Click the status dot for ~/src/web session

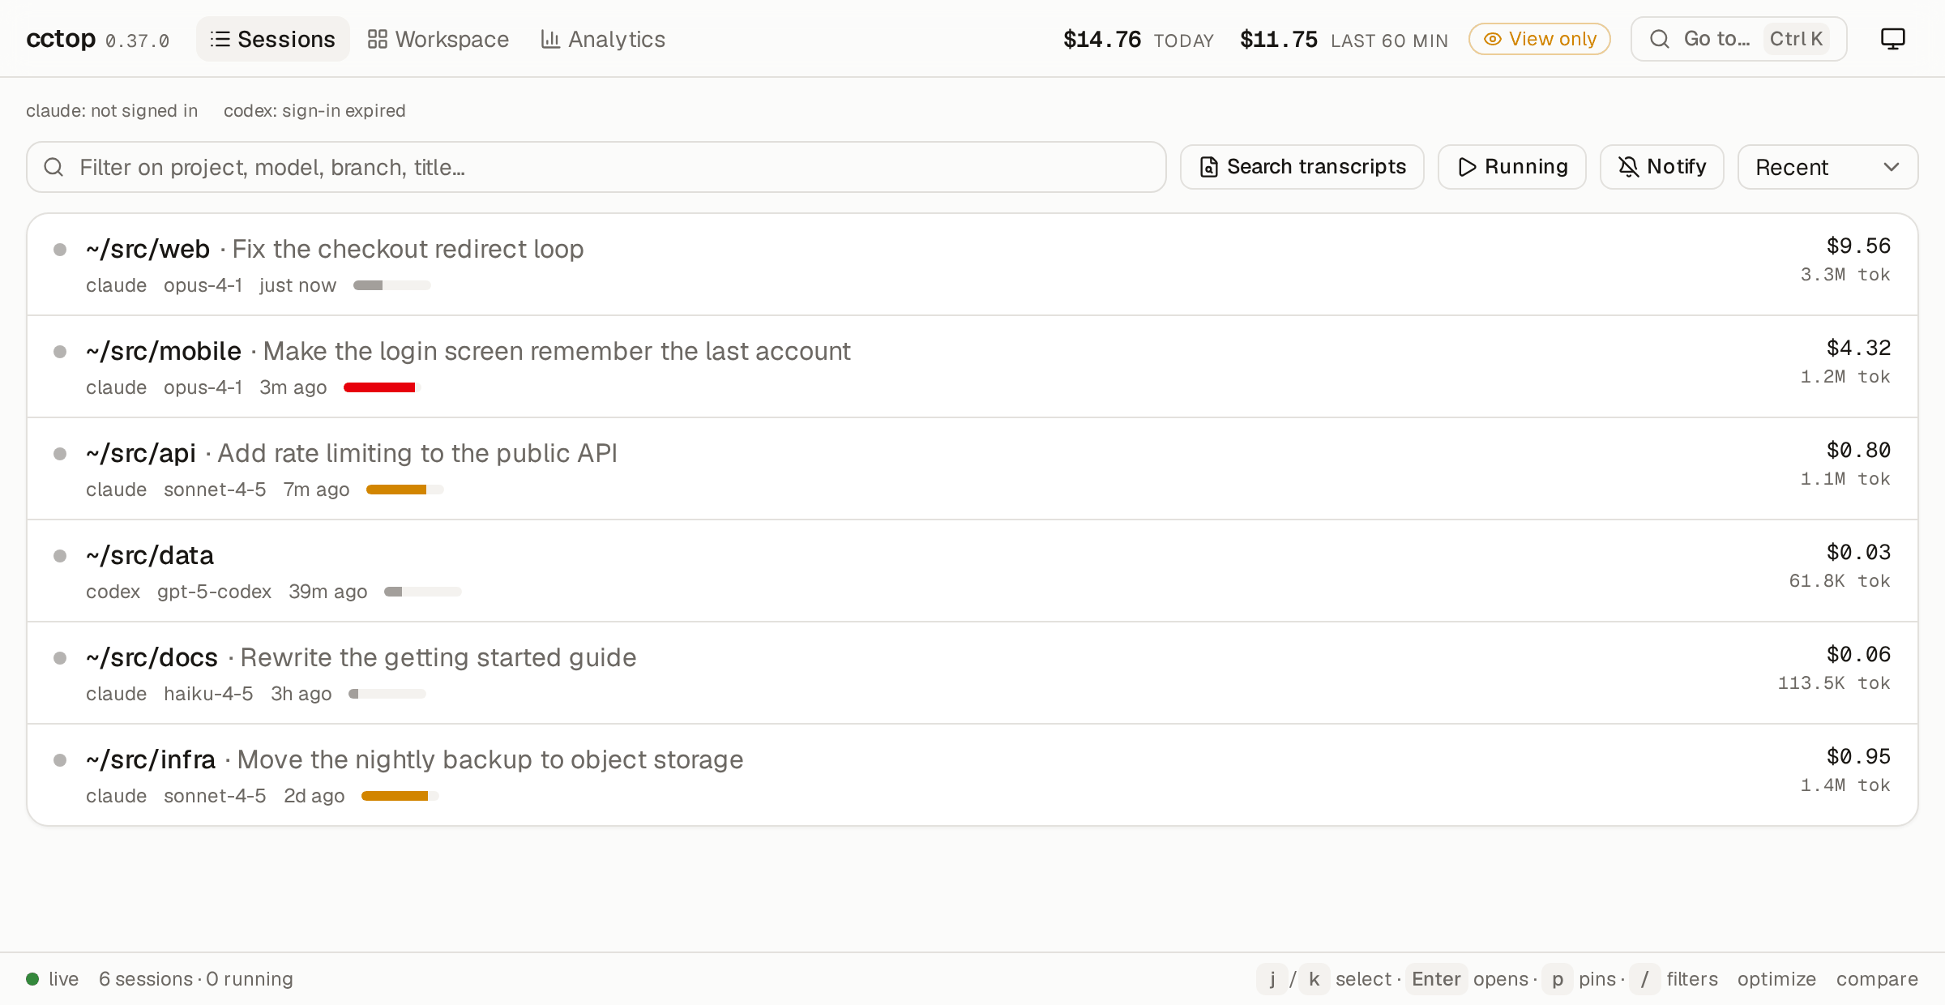pyautogui.click(x=60, y=250)
